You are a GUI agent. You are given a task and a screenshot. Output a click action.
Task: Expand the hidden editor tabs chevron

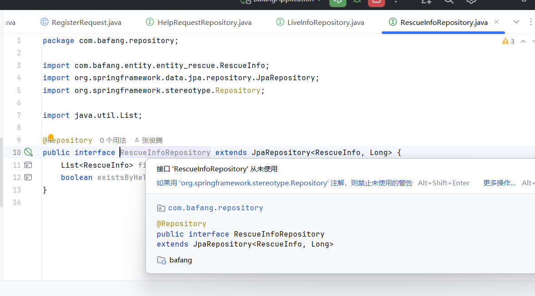coord(516,22)
